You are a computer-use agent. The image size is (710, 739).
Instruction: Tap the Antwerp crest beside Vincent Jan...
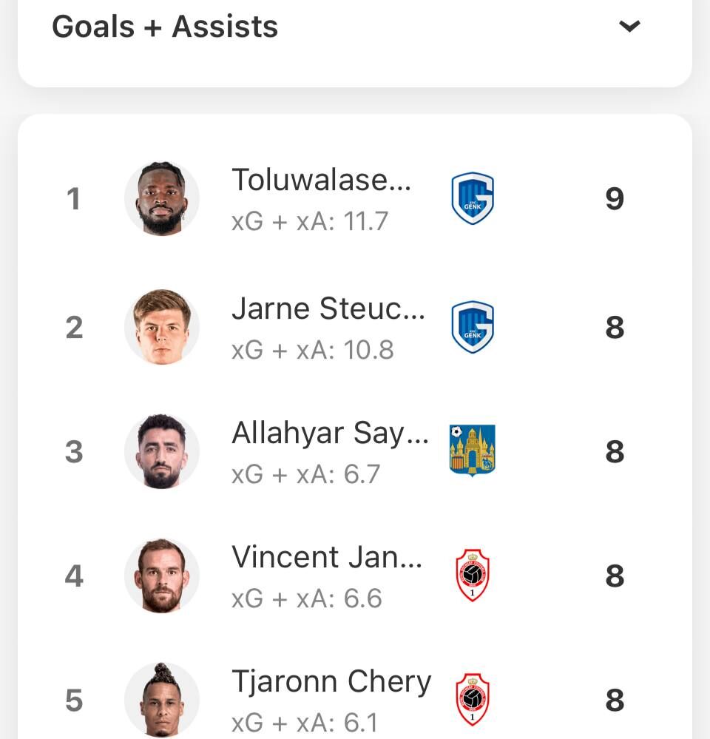[x=473, y=576]
